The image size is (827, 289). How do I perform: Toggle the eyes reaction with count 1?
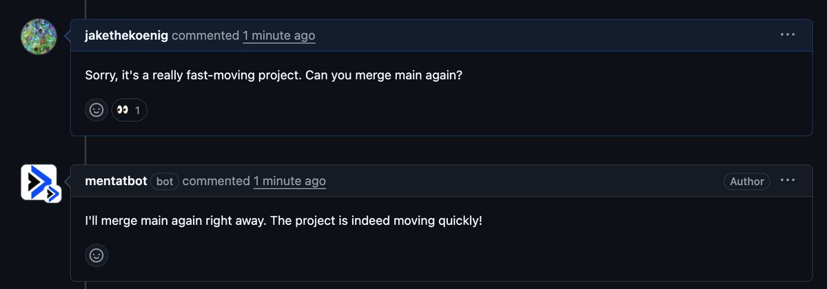pyautogui.click(x=129, y=110)
